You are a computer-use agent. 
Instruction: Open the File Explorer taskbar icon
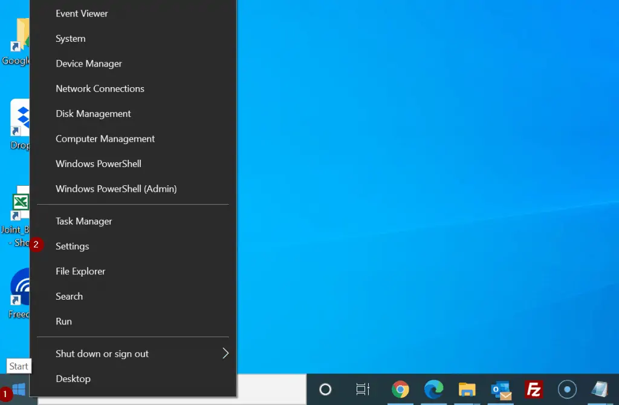(x=467, y=389)
